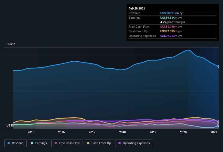Click the 2015 x-axis label
The height and width of the screenshot is (152, 223).
(x=31, y=132)
